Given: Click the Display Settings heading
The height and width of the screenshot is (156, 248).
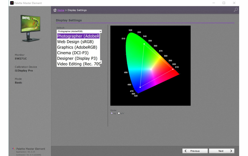Looking at the screenshot, I should tap(68, 20).
